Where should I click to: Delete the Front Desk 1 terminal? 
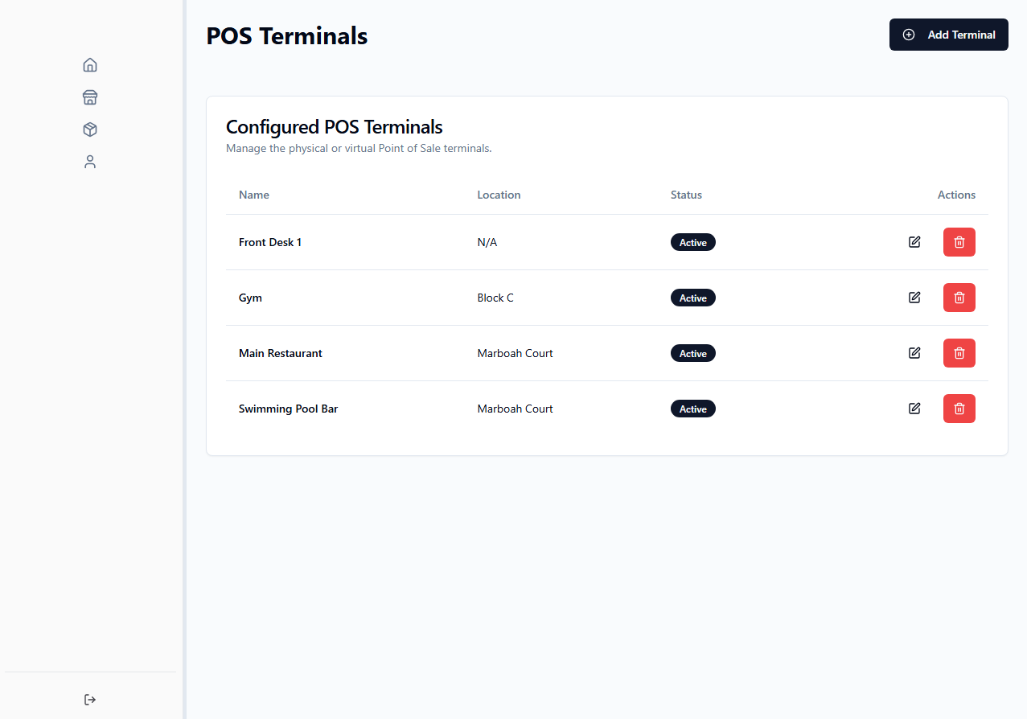(x=959, y=241)
